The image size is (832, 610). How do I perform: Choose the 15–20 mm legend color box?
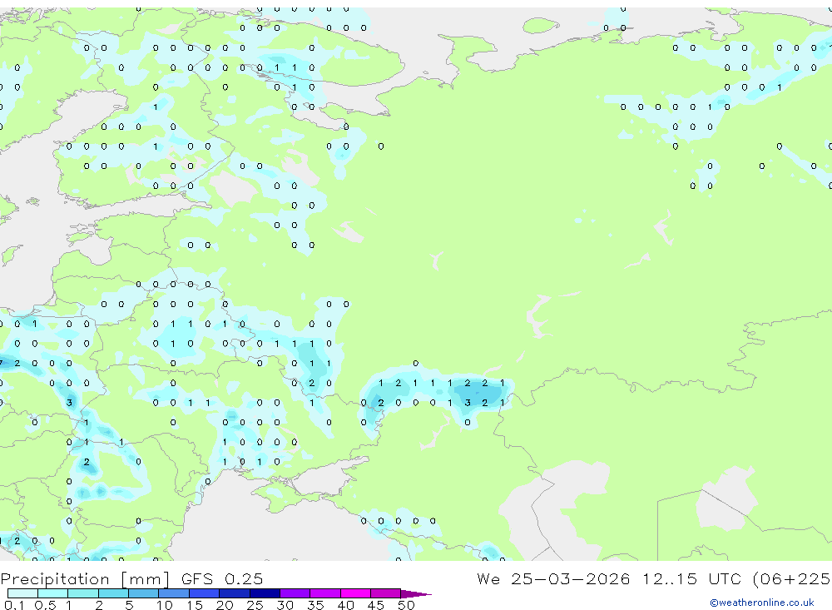click(x=204, y=593)
